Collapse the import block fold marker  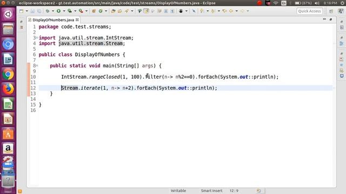pyautogui.click(x=37, y=38)
